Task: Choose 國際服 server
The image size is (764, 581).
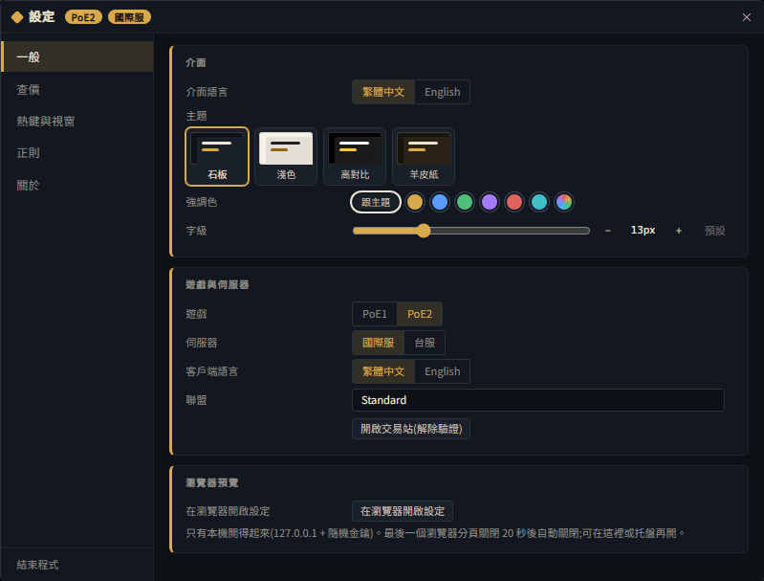Action: pyautogui.click(x=378, y=343)
